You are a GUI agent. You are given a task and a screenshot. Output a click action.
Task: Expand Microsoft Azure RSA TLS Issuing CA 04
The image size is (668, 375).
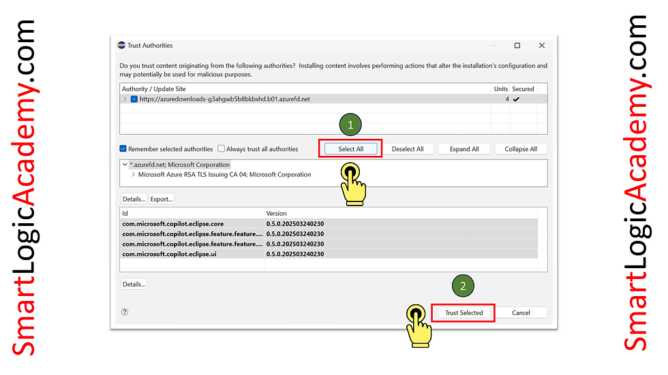point(134,174)
